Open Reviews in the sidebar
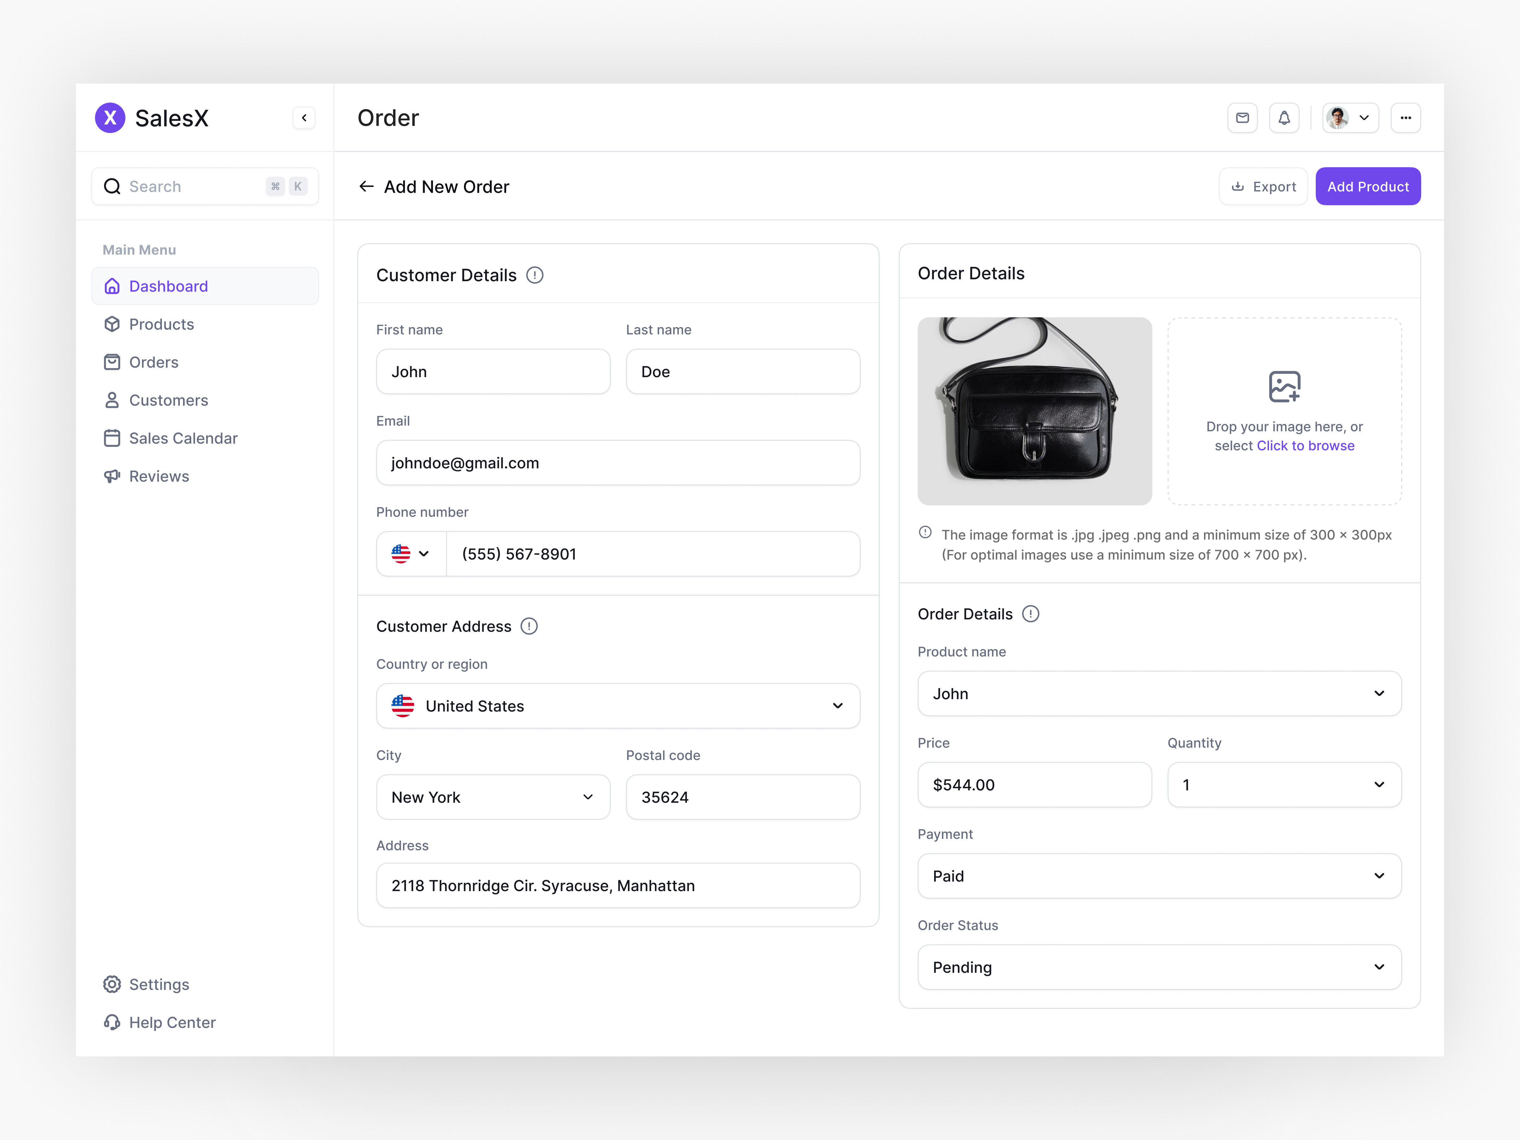Image resolution: width=1520 pixels, height=1140 pixels. click(205, 476)
